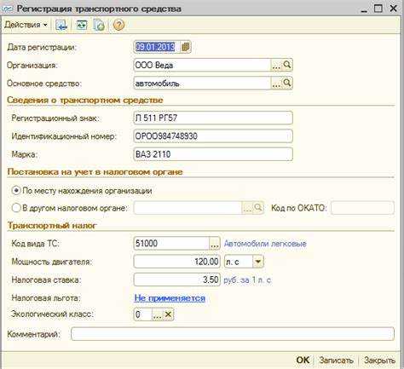Clear the Экологический класс value with X
404x369 pixels.
pyautogui.click(x=168, y=314)
